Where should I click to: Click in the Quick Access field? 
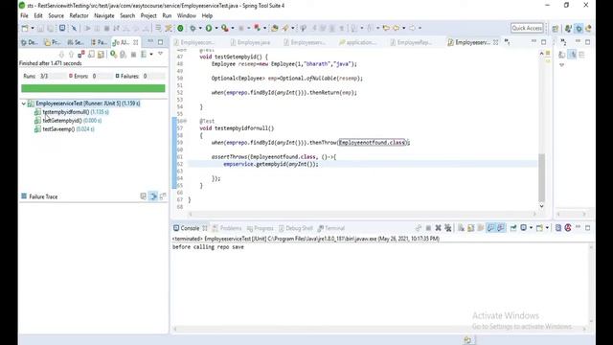pyautogui.click(x=527, y=28)
